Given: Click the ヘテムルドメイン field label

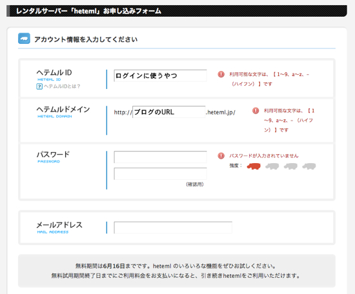Looking at the screenshot, I should [63, 109].
